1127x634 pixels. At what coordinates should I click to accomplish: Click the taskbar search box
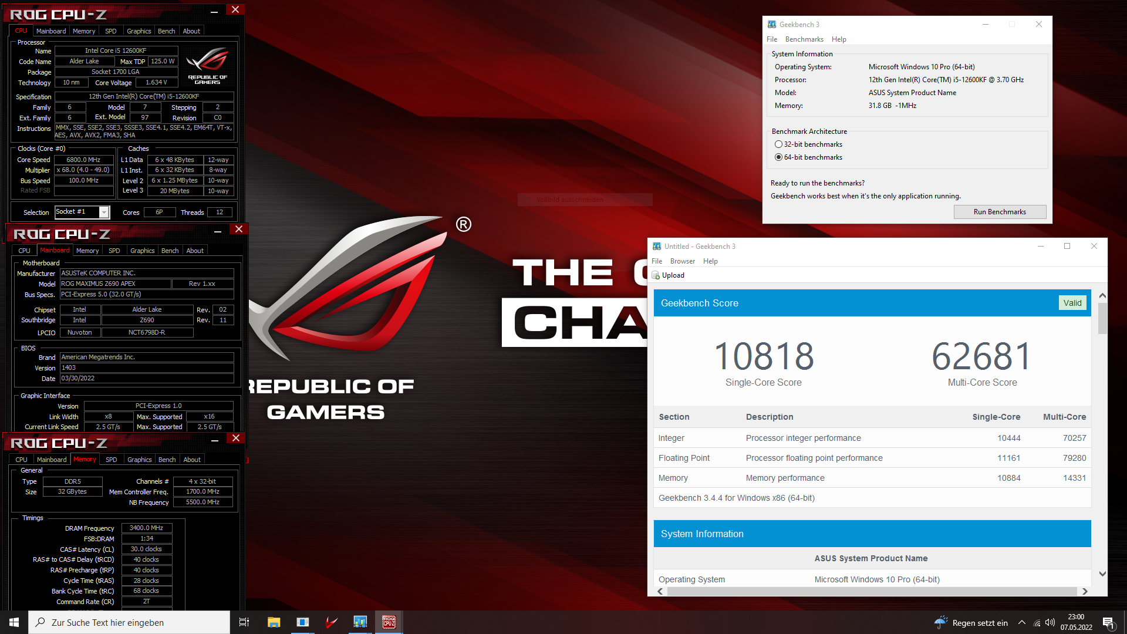(129, 622)
